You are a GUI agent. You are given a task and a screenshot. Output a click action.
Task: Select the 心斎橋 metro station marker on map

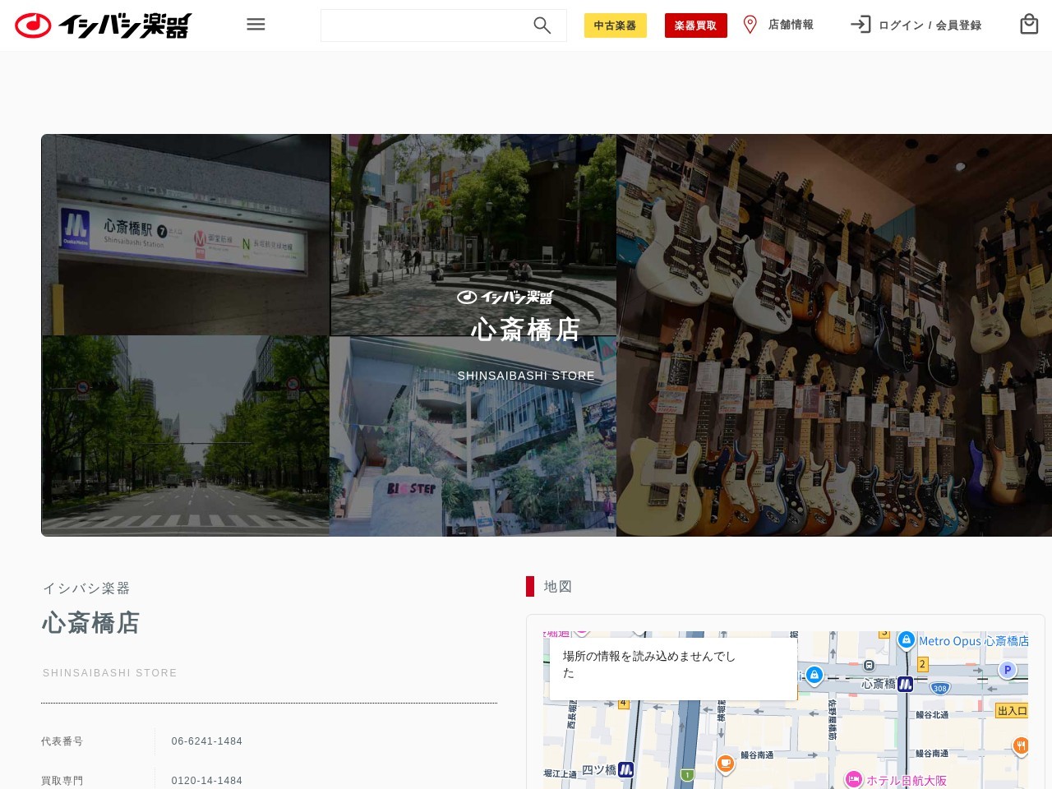pyautogui.click(x=906, y=684)
